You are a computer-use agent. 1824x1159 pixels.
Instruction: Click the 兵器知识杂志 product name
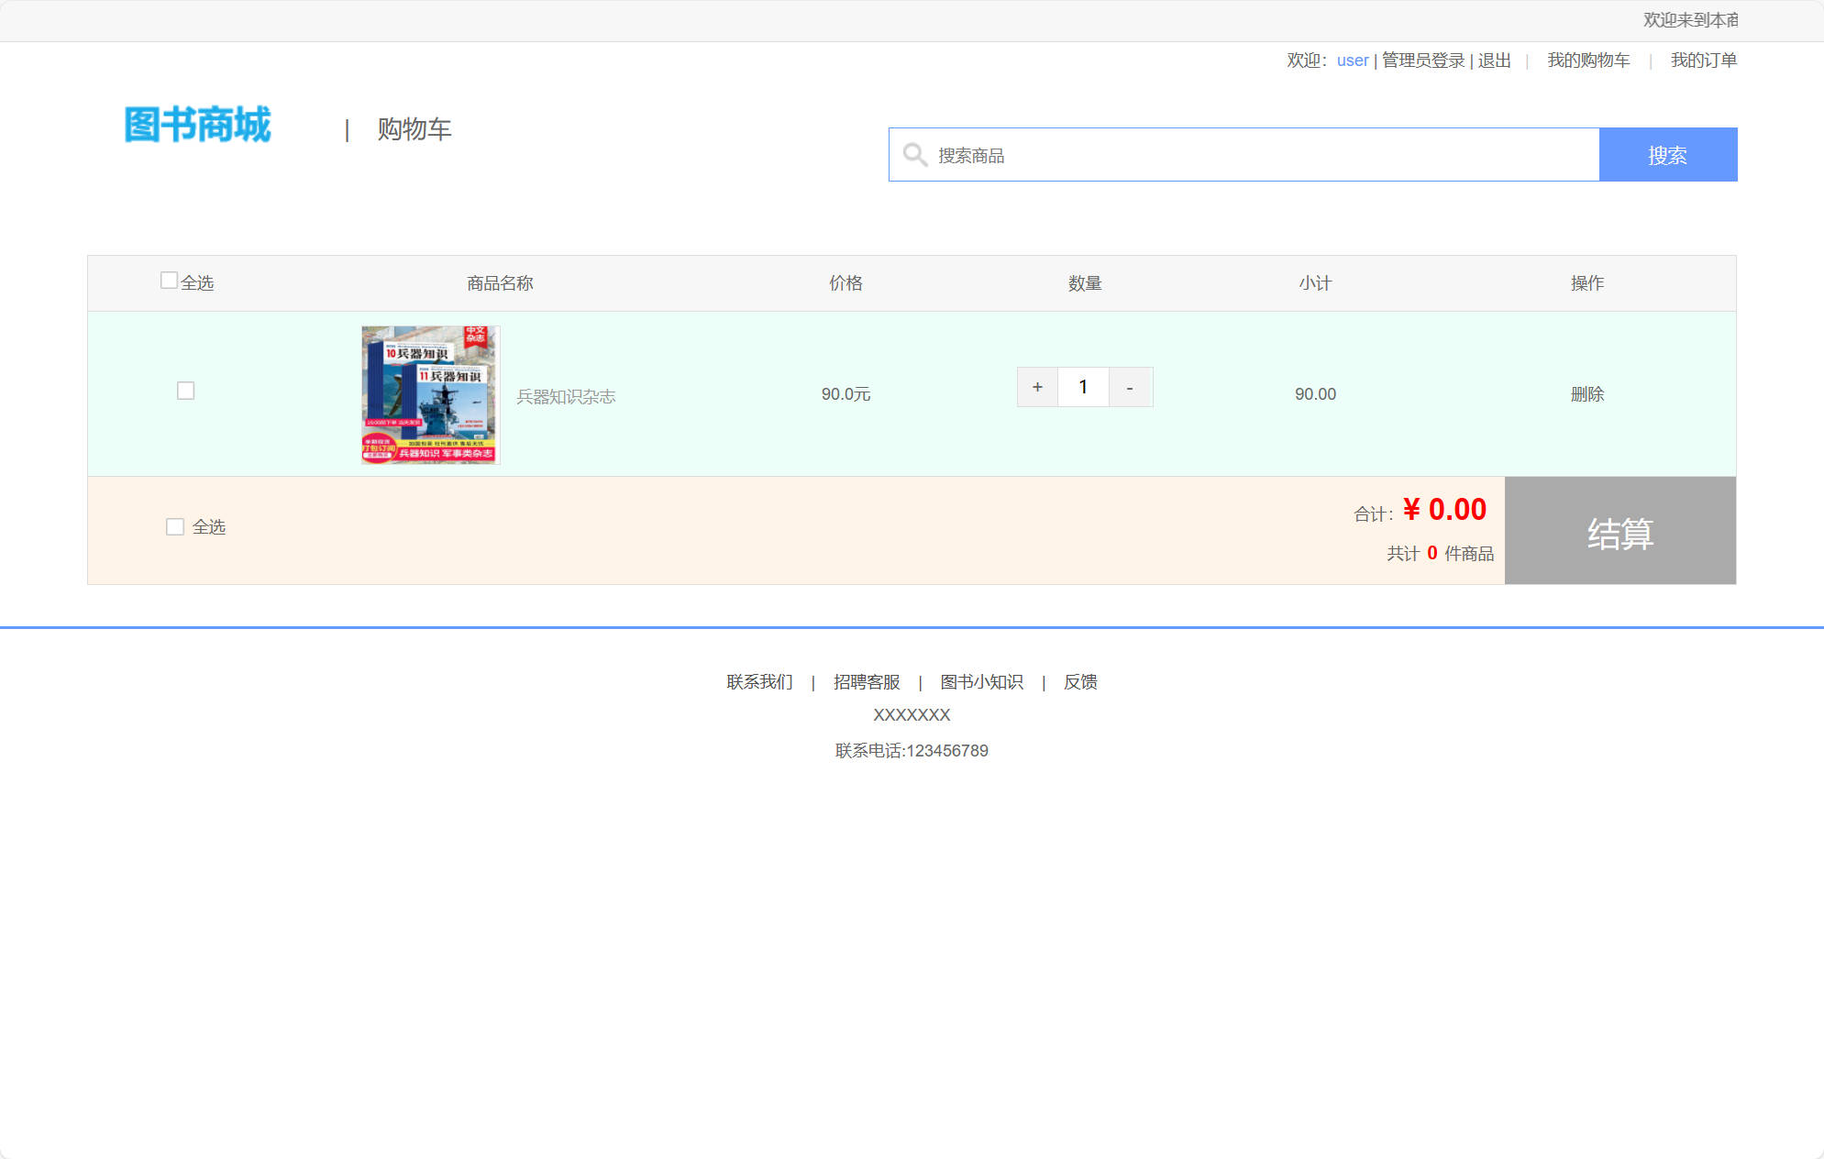pos(567,396)
